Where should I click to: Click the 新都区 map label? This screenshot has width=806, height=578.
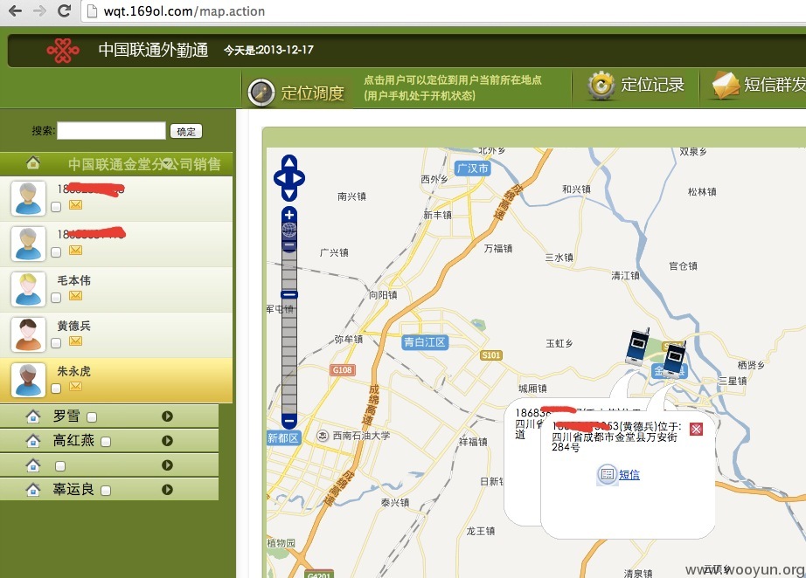click(282, 437)
